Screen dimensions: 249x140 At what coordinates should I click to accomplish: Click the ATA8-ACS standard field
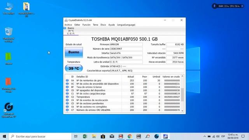coord(147,66)
